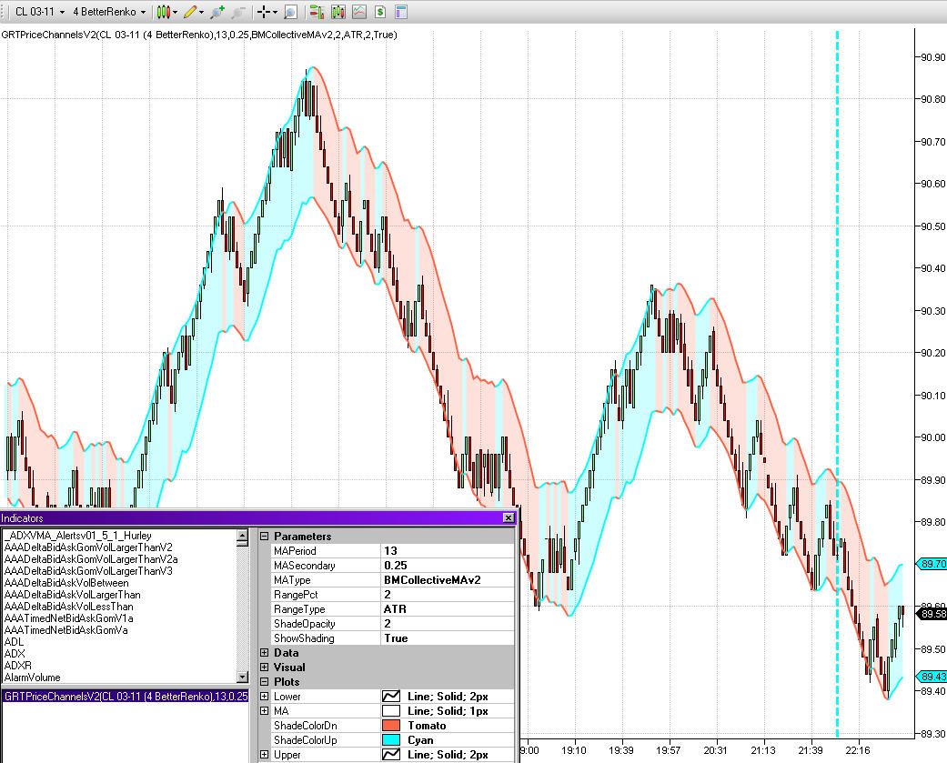The height and width of the screenshot is (763, 947).
Task: Open the data box properties icon
Action: click(x=401, y=12)
